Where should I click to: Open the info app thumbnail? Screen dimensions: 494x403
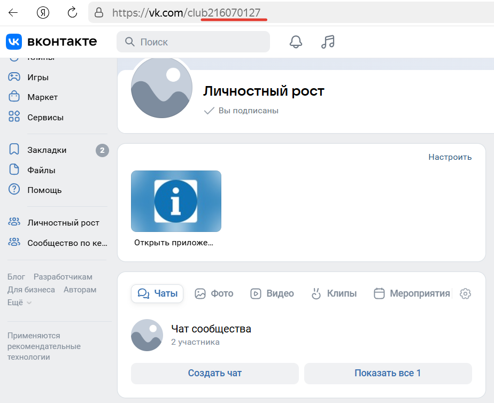[176, 201]
